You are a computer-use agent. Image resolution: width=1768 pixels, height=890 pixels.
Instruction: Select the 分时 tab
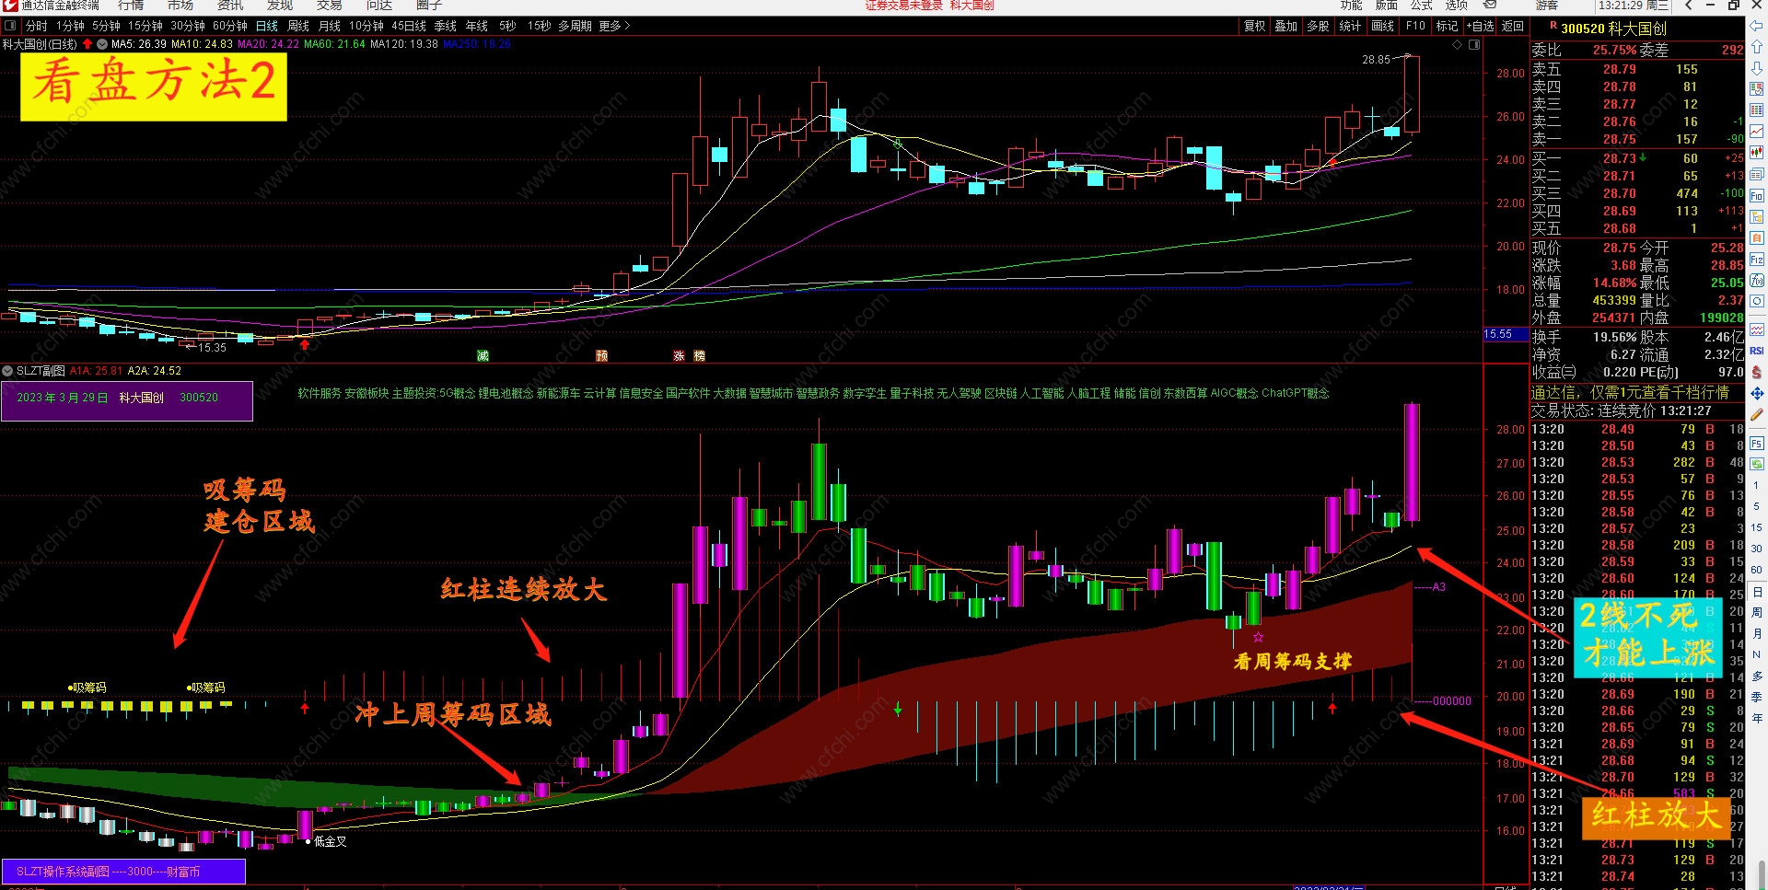click(36, 26)
